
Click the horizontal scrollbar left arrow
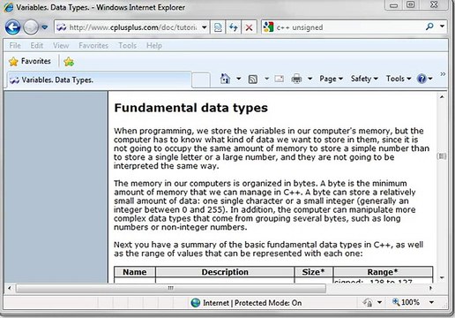coord(10,288)
